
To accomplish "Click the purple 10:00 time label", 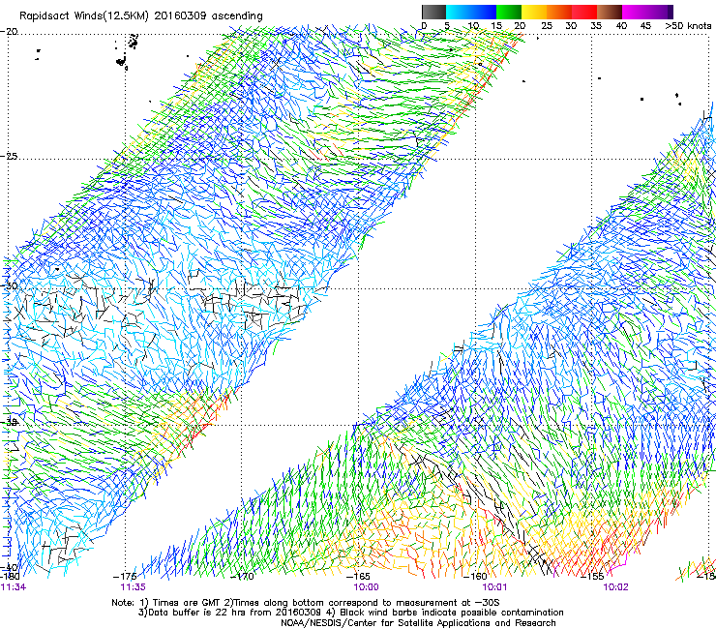I will [x=366, y=587].
